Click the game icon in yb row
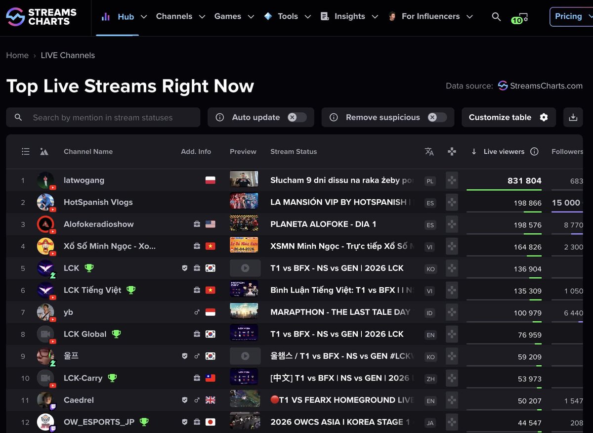This screenshot has width=593, height=433. 452,312
